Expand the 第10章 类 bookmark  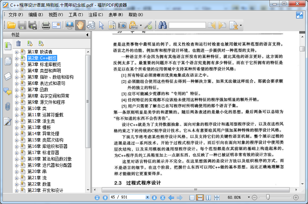tap(17, 109)
